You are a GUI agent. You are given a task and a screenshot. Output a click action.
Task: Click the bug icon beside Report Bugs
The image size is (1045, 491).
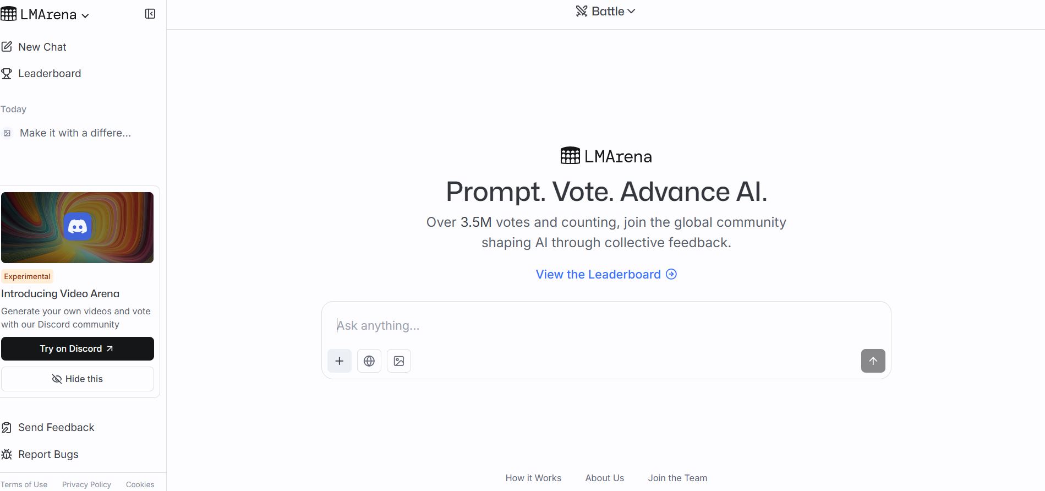pos(7,454)
